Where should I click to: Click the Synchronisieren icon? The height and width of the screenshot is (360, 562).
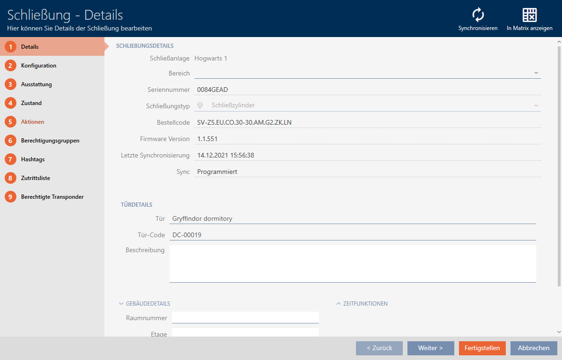point(478,15)
